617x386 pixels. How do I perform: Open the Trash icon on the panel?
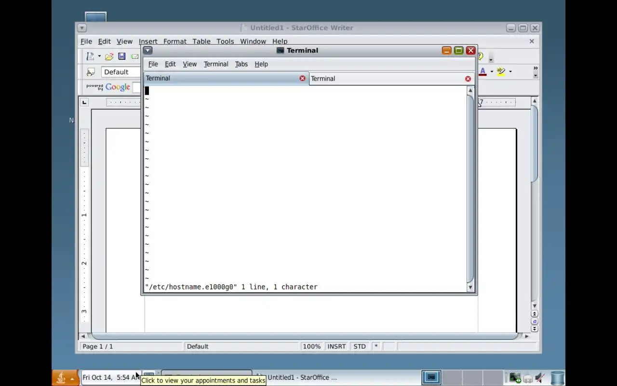click(x=557, y=378)
